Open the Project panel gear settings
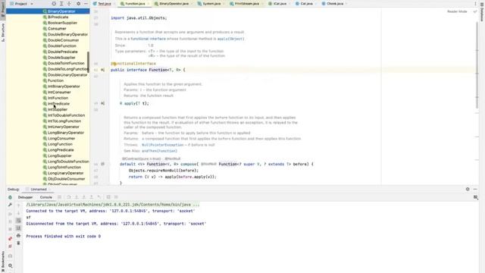Image resolution: width=485 pixels, height=273 pixels. (78, 4)
